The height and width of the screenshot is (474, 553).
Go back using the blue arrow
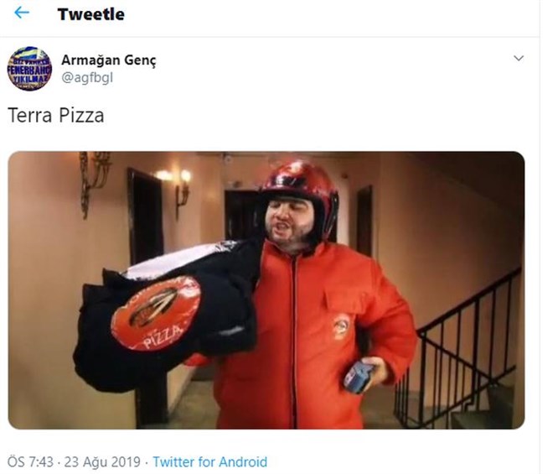pos(22,13)
